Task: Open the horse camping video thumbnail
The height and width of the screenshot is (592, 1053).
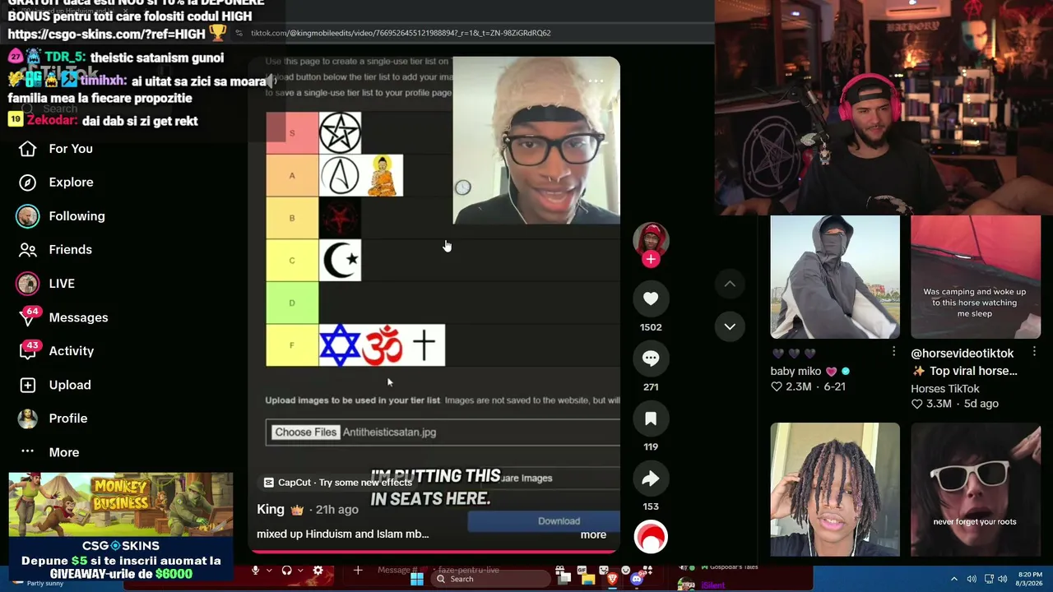Action: 976,277
